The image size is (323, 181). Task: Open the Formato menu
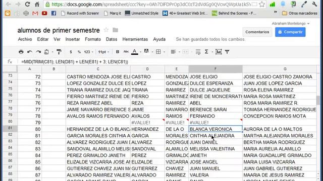(93, 39)
